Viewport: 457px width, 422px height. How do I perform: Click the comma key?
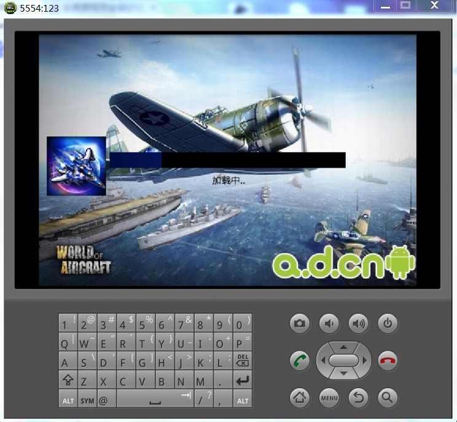coord(223,399)
